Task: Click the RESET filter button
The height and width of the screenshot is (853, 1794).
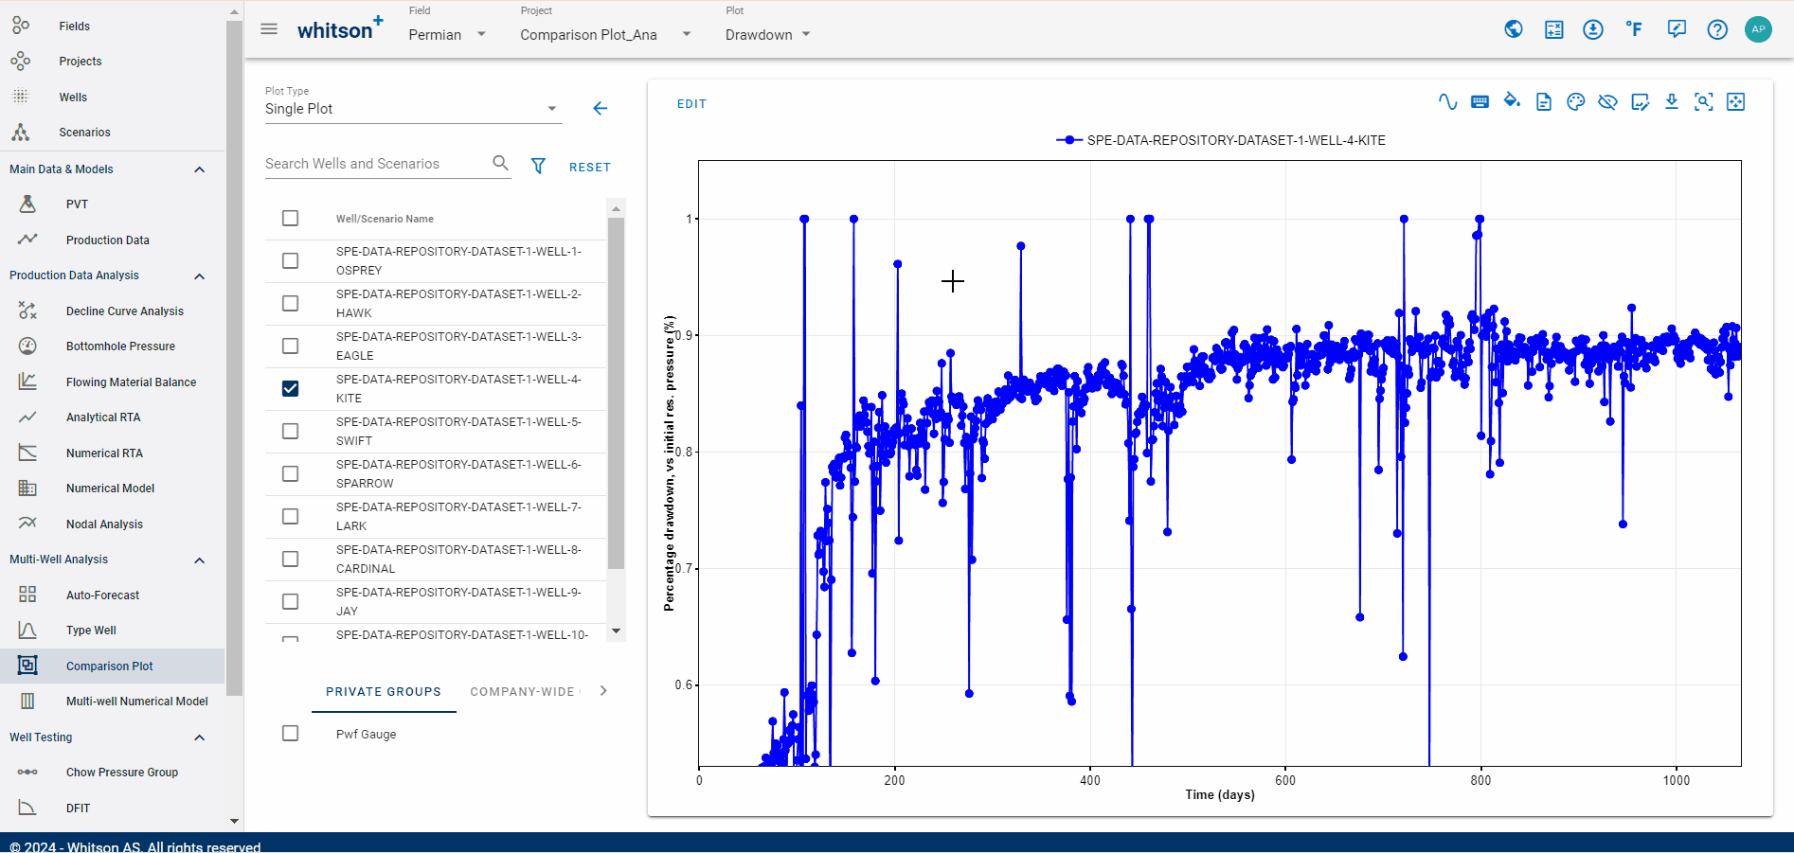Action: tap(590, 168)
